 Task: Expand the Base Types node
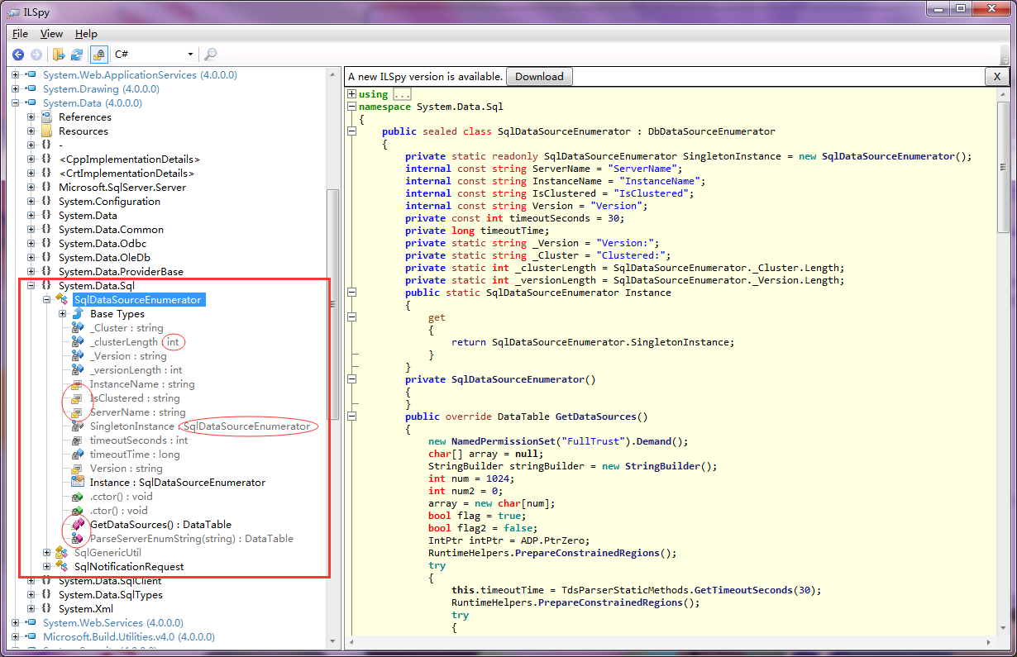pos(62,313)
